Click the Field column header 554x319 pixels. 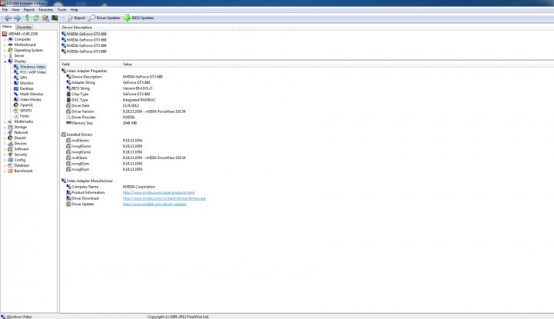click(x=90, y=65)
